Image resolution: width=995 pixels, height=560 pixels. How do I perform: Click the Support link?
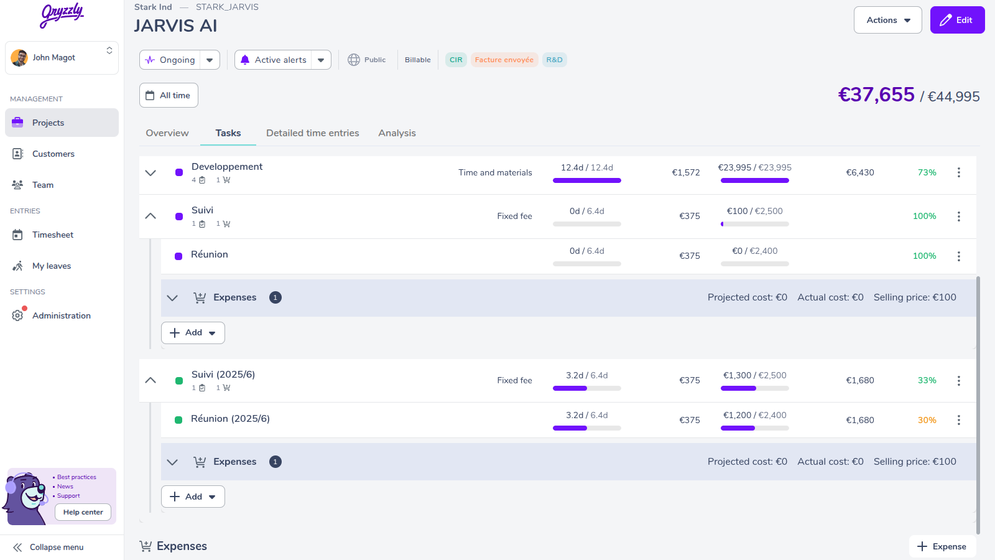[68, 496]
